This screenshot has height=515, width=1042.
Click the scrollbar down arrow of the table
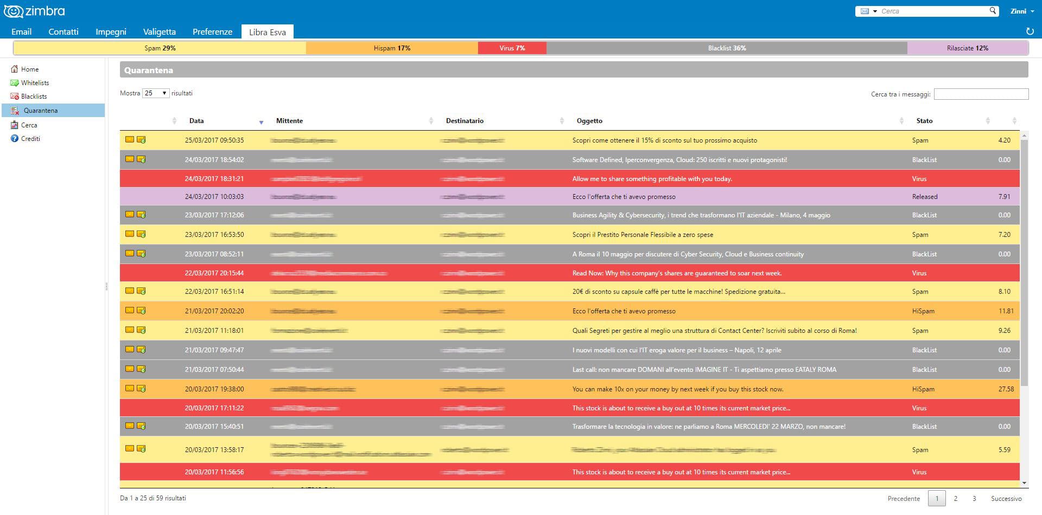coord(1024,483)
